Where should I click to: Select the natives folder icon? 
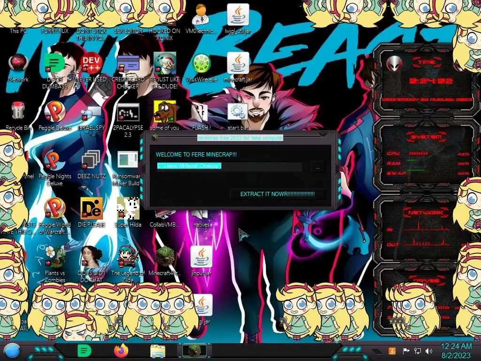(201, 219)
